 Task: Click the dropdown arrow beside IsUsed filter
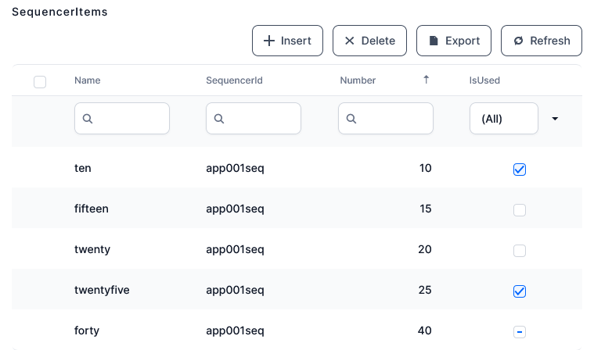pyautogui.click(x=555, y=119)
